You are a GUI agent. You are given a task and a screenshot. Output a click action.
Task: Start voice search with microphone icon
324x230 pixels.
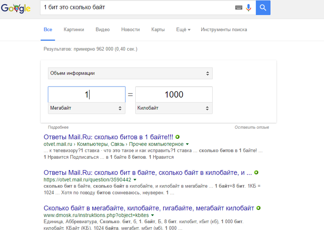249,8
